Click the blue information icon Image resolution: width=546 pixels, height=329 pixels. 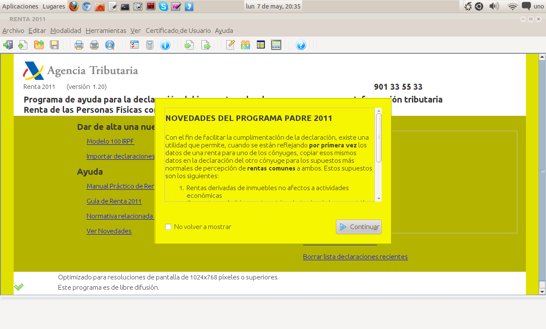click(165, 45)
